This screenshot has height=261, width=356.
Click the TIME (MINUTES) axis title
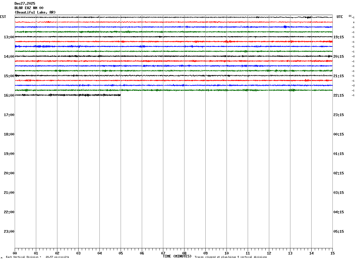coord(177,256)
